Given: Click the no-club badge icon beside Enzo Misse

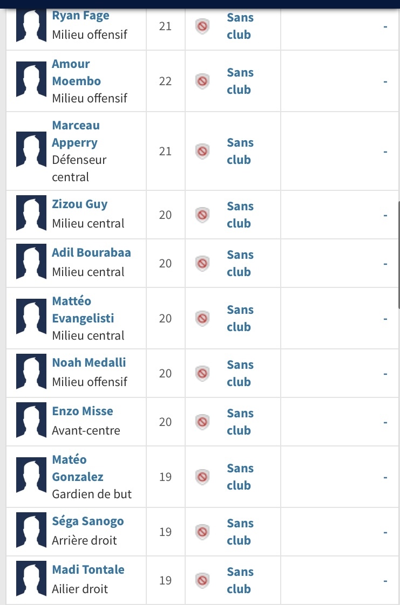Looking at the screenshot, I should tap(202, 422).
